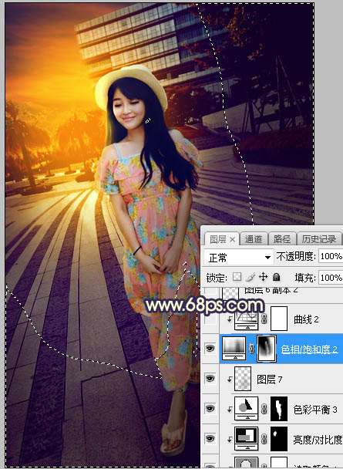Show the hidden 曲线 2 layer
The height and width of the screenshot is (469, 343).
pos(210,319)
